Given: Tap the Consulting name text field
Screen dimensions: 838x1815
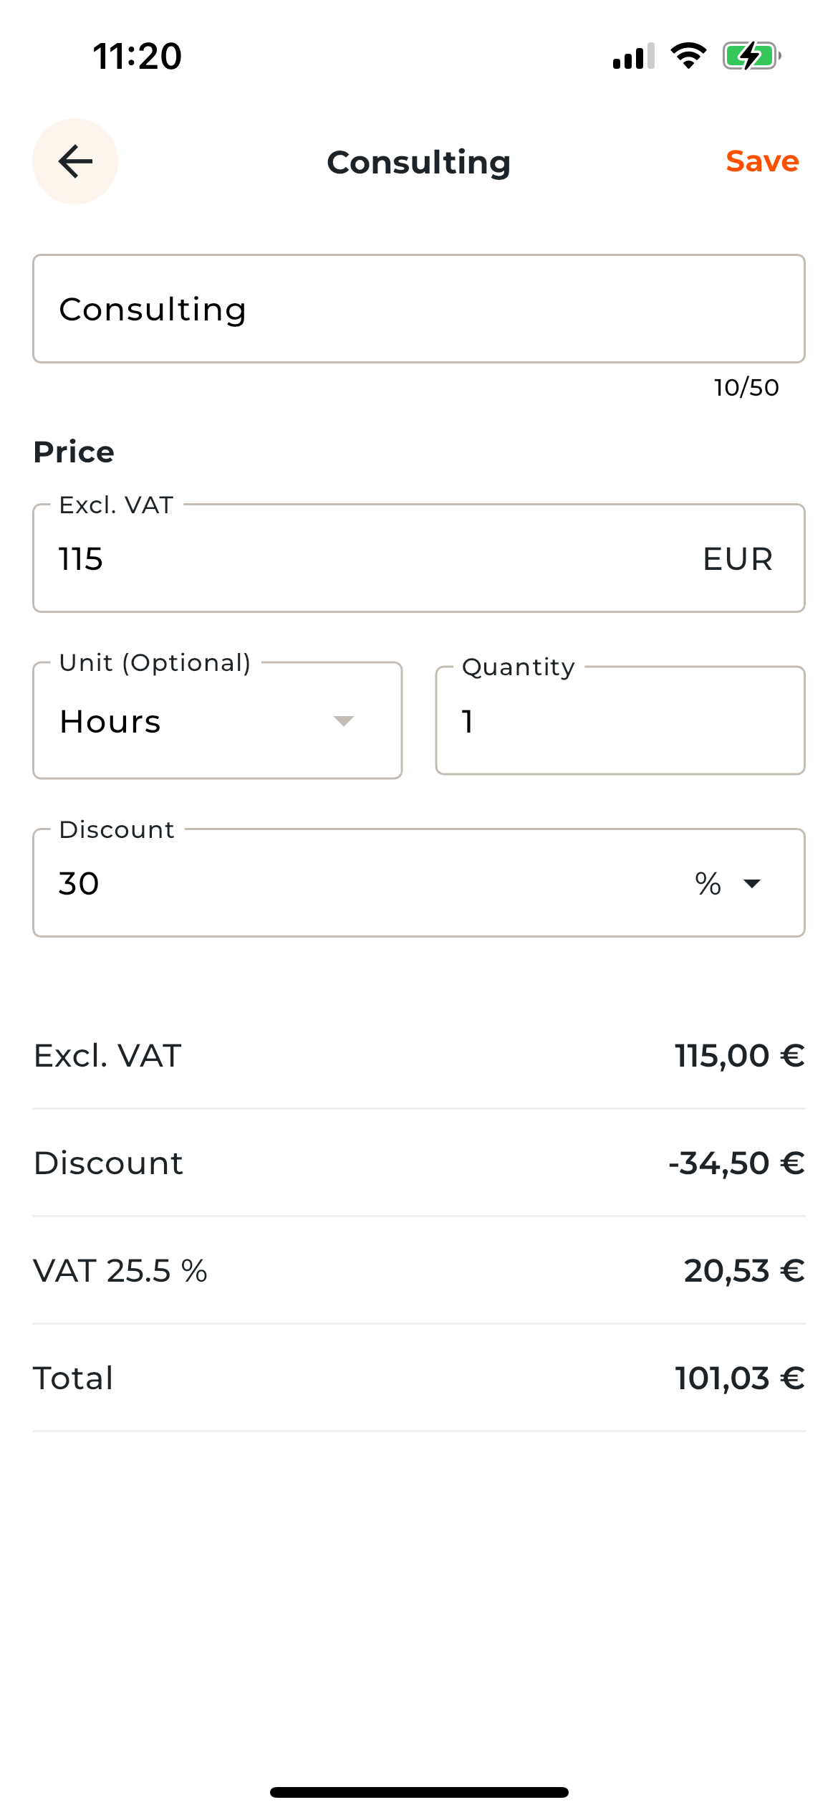Looking at the screenshot, I should click(x=418, y=309).
